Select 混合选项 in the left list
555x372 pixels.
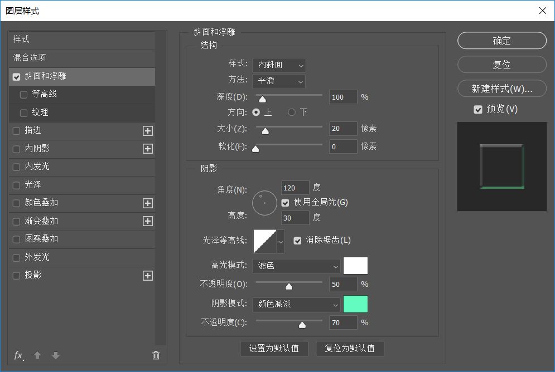click(30, 58)
